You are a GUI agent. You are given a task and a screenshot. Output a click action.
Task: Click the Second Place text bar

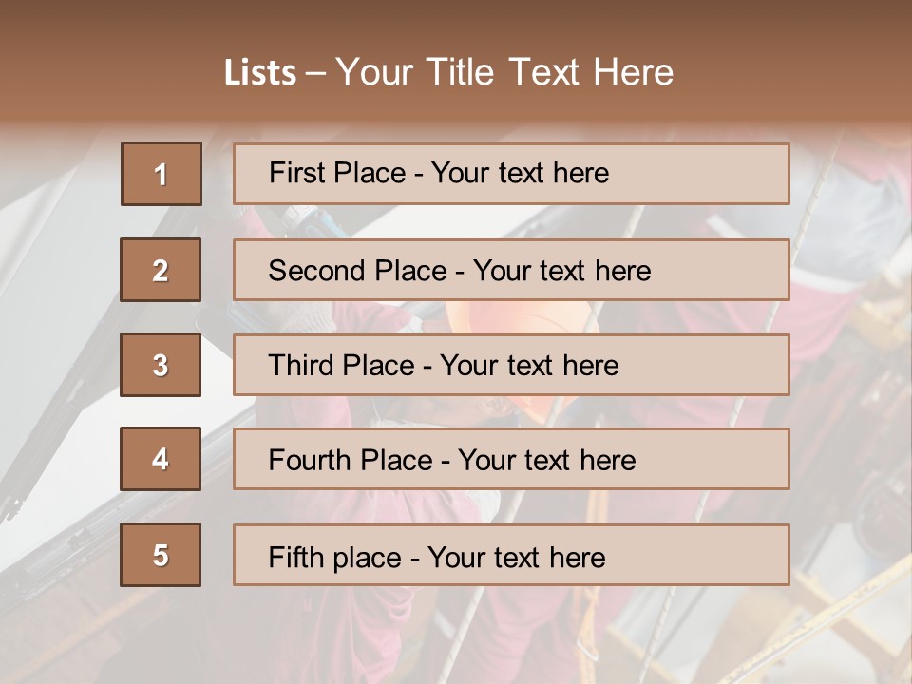click(511, 270)
